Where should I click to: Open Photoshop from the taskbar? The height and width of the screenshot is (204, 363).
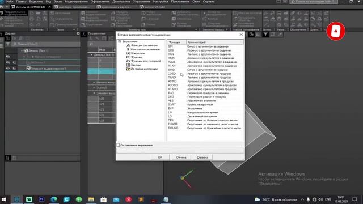click(41, 199)
